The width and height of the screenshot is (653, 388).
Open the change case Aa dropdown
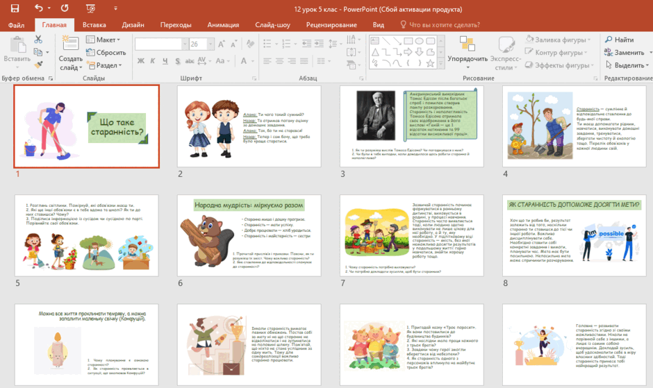pos(222,61)
